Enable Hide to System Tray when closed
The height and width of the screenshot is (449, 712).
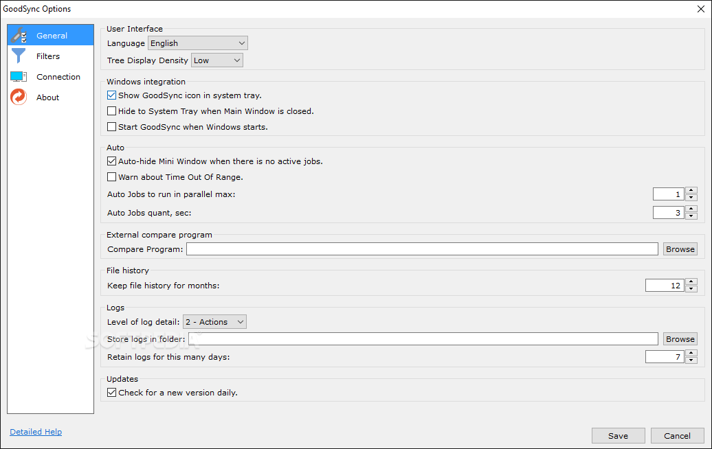click(112, 111)
